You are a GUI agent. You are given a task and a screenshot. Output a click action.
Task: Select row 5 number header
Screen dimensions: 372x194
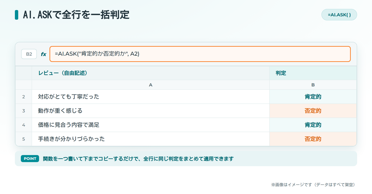[x=23, y=139]
